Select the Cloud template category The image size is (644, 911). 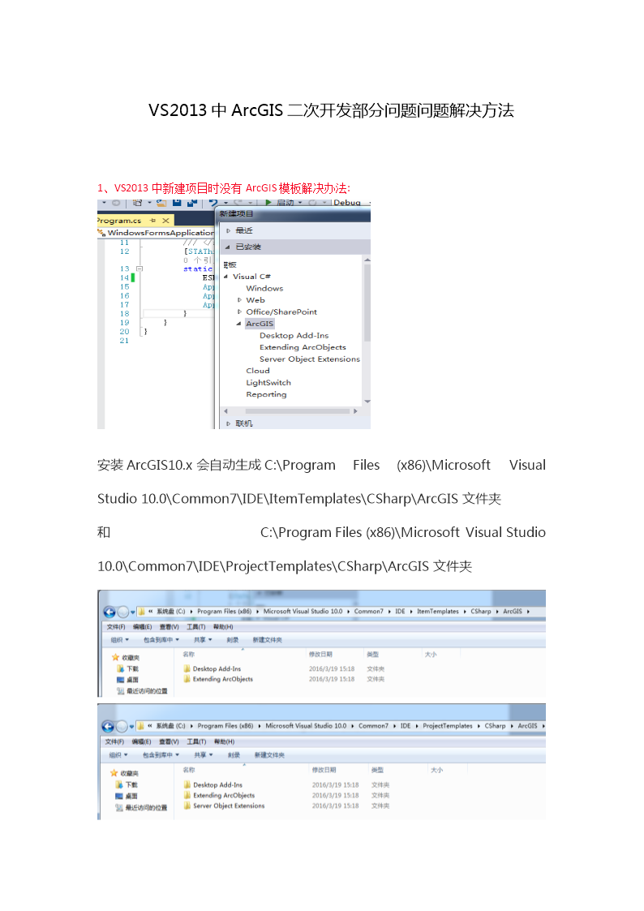tap(258, 371)
